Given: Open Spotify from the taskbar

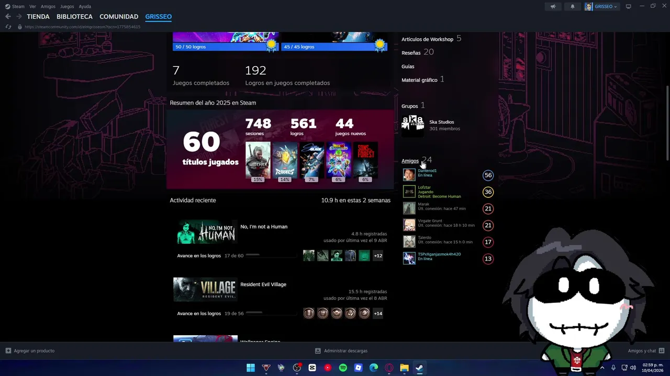Looking at the screenshot, I should pos(343,368).
